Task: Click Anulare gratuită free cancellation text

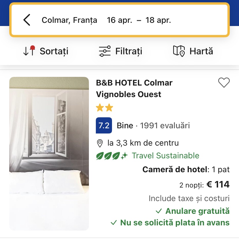Action: (x=197, y=211)
